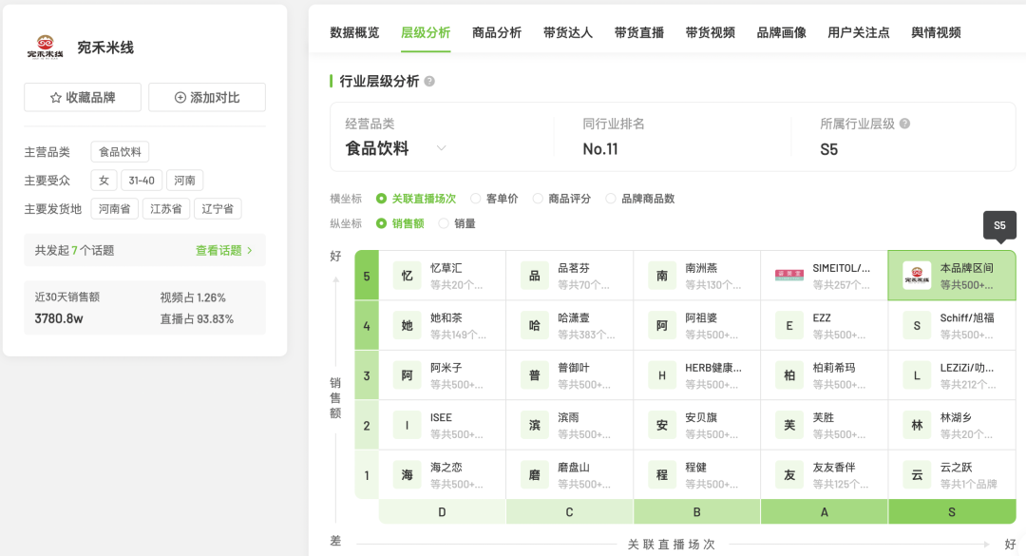
Task: Click the 友友香伴 brand avatar icon
Action: (789, 475)
